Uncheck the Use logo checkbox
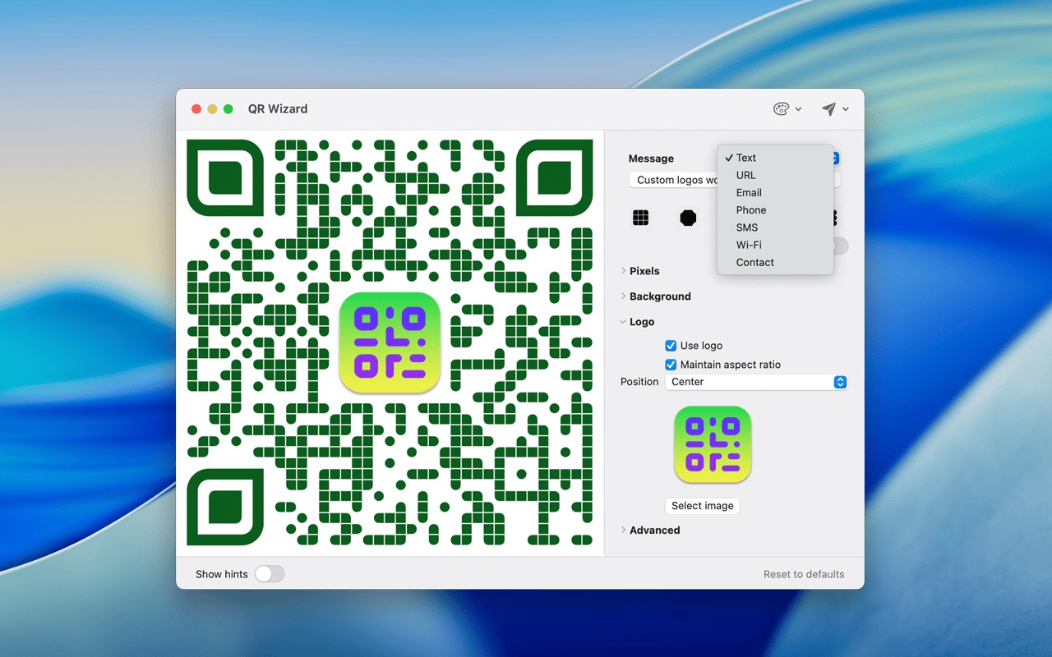 [671, 346]
